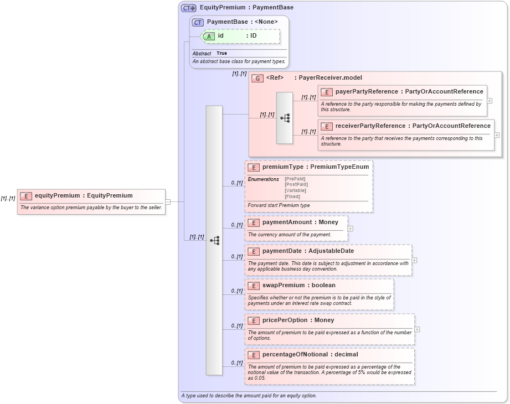510x404 pixels.
Task: Click the E icon of pricePerOption
Action: point(254,321)
